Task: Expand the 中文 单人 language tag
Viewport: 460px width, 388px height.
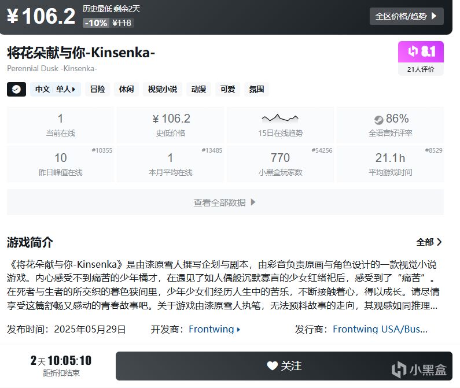Action: (56, 89)
